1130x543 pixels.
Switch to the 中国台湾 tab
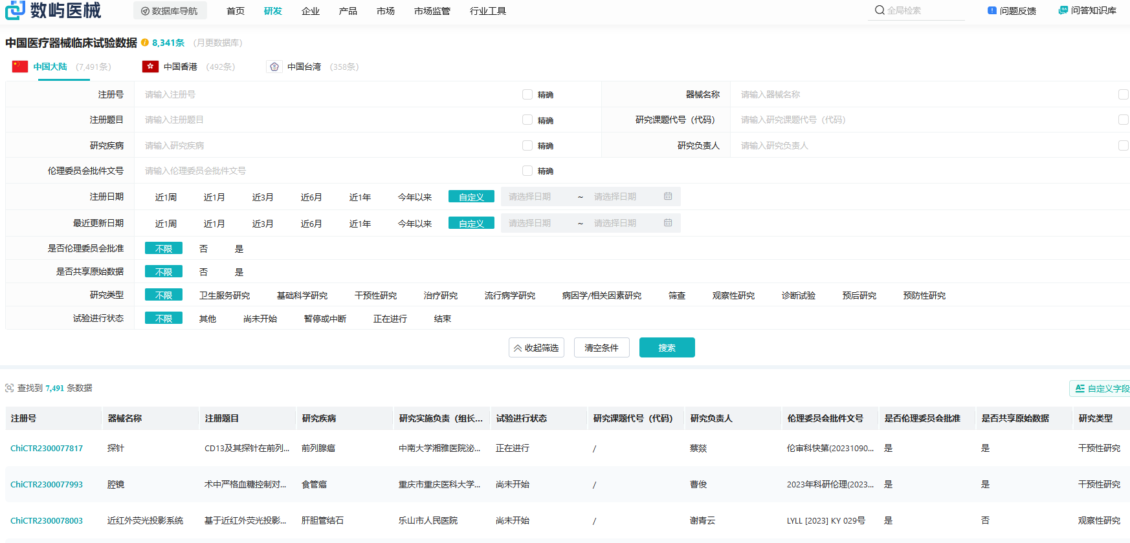(304, 67)
